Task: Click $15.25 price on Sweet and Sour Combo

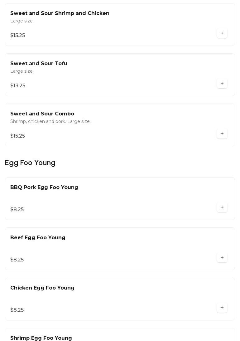Action: [x=18, y=136]
